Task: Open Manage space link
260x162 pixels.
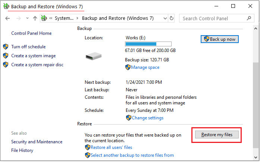Action: point(145,67)
